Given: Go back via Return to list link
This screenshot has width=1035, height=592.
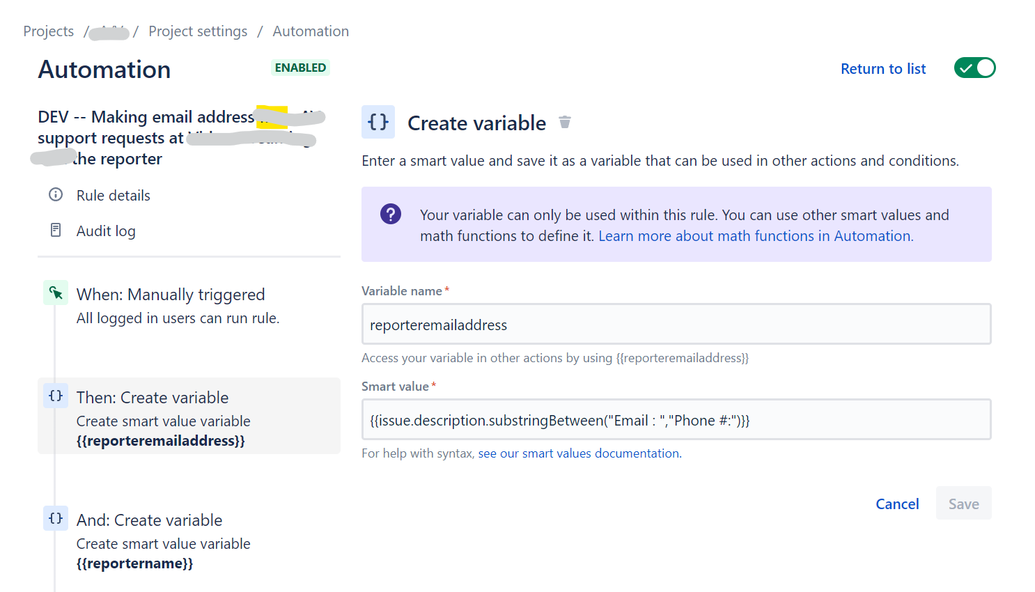Looking at the screenshot, I should [883, 69].
